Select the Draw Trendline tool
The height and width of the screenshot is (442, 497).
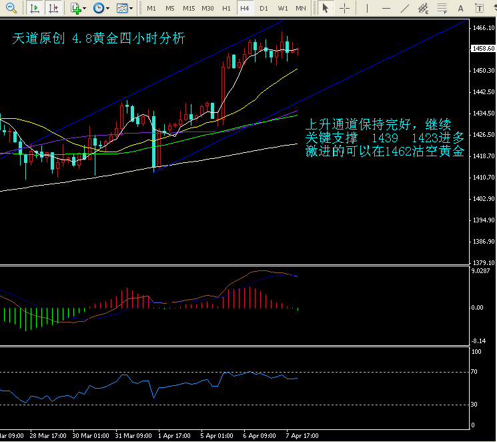(405, 8)
